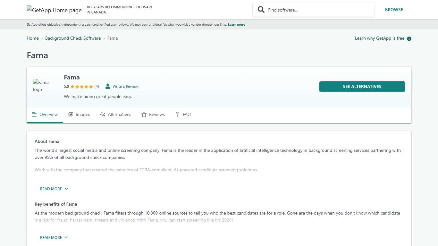Viewport: 438px width, 246px height.
Task: Click the magnifying glass search icon
Action: 261,10
